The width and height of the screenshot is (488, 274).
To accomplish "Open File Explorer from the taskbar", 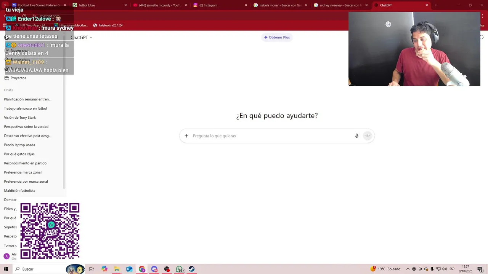I will [117, 269].
